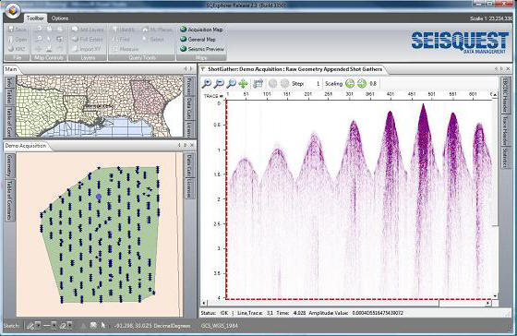
Task: Click the first magnifier zoom icon
Action: [207, 84]
